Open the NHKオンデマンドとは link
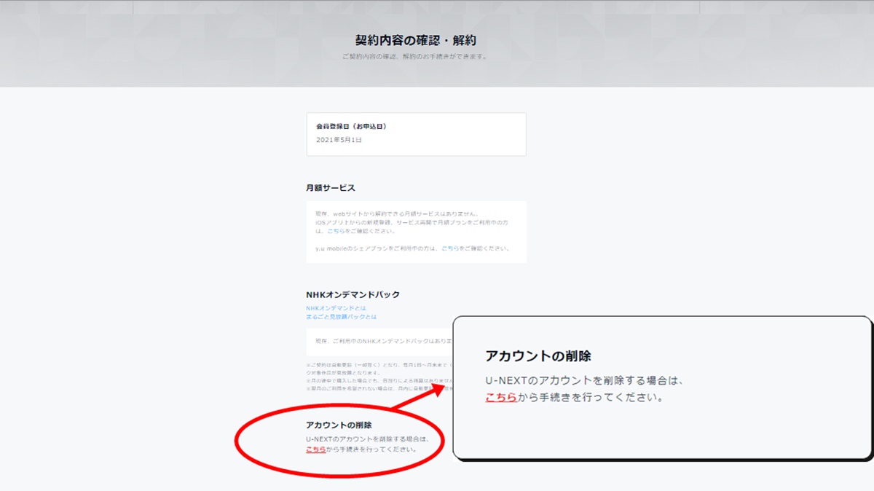 click(x=336, y=308)
